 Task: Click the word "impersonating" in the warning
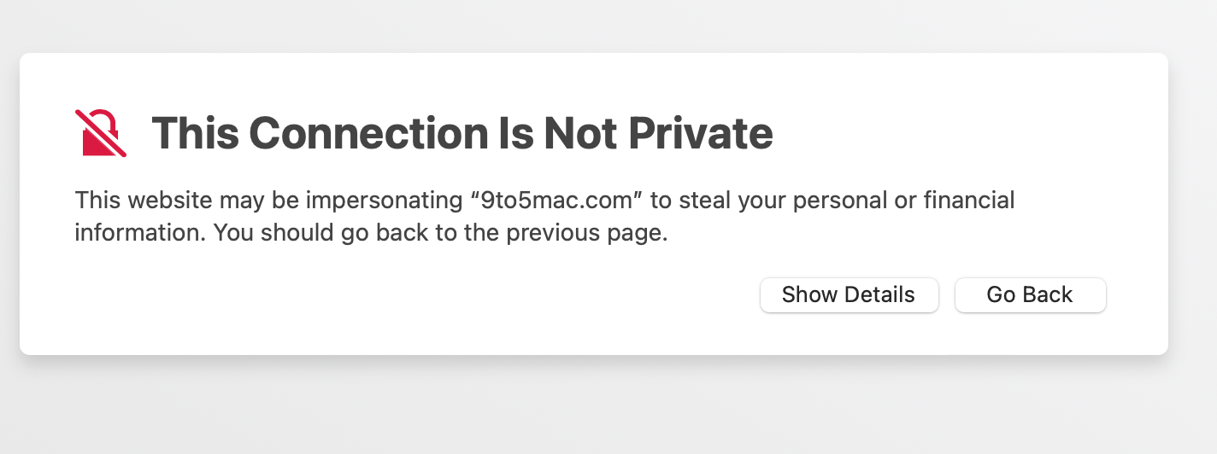(379, 201)
